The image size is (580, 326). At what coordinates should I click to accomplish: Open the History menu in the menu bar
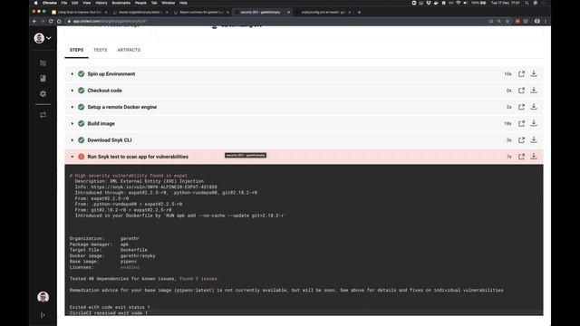click(101, 3)
